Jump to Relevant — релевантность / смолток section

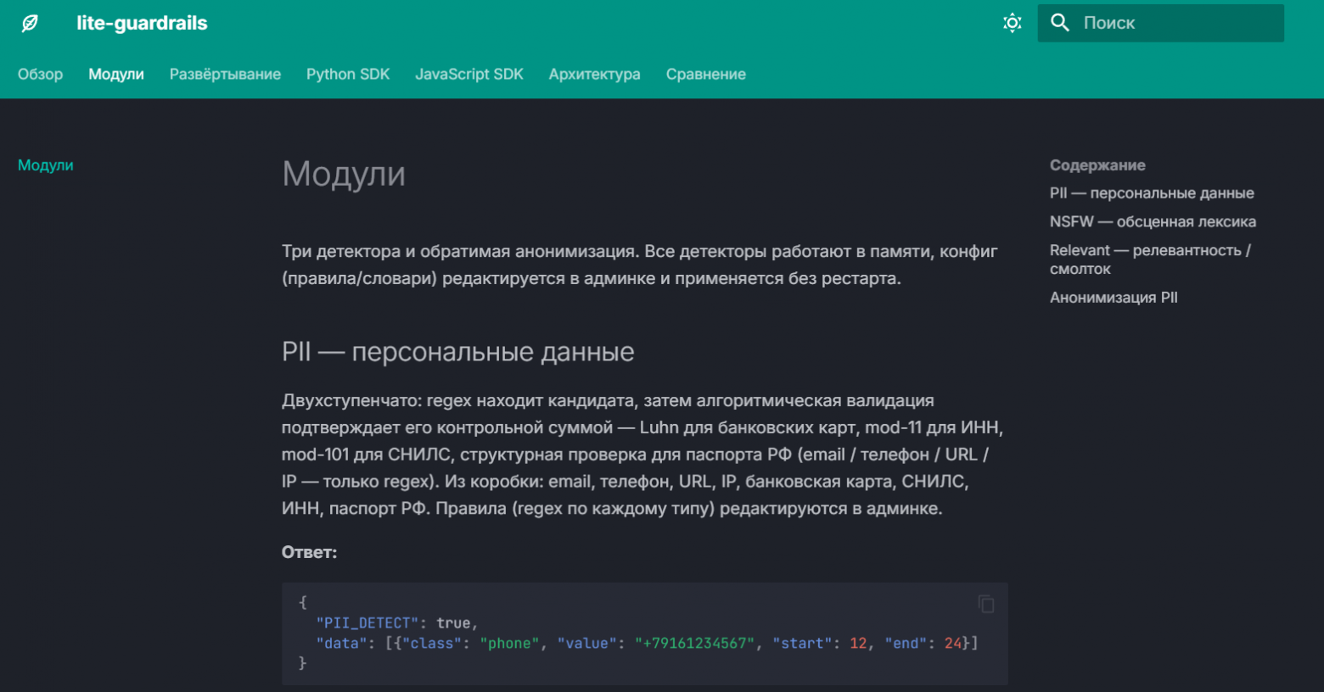tap(1150, 259)
